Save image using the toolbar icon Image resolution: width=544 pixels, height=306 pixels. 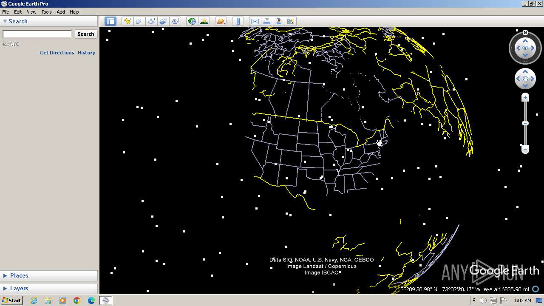[278, 21]
